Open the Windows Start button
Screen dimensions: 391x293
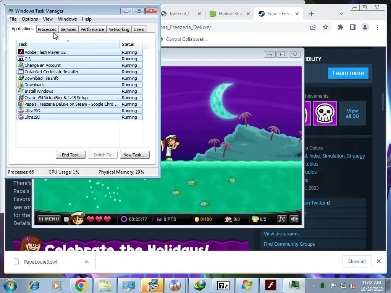coord(10,285)
